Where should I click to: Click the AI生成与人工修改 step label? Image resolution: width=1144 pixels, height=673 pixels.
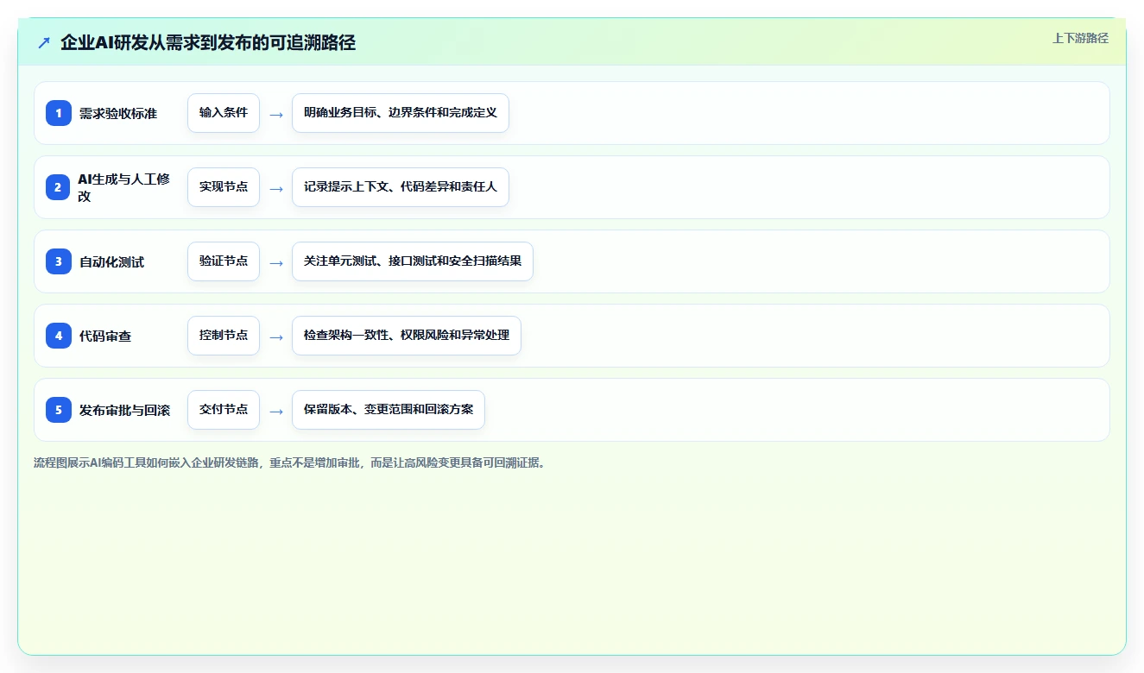(x=124, y=187)
